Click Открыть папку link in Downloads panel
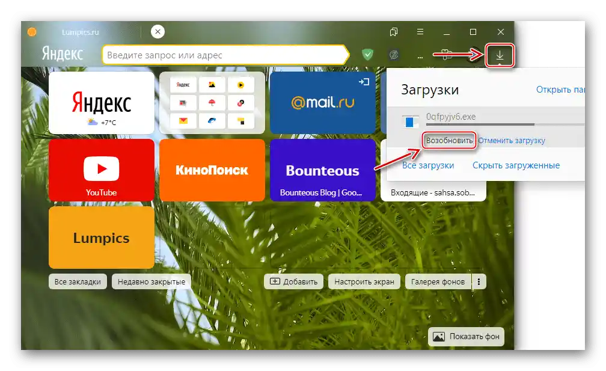Image resolution: width=606 pixels, height=371 pixels. point(560,90)
